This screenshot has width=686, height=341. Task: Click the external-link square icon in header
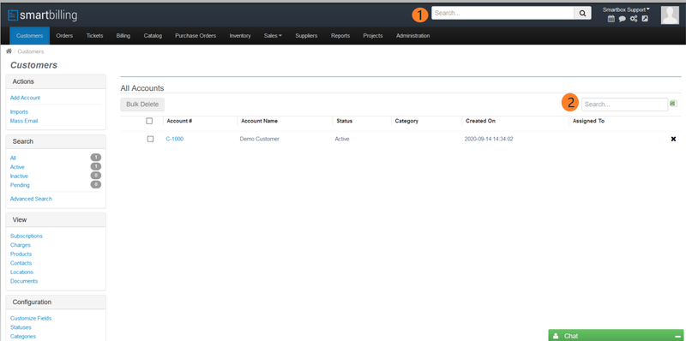pyautogui.click(x=645, y=19)
